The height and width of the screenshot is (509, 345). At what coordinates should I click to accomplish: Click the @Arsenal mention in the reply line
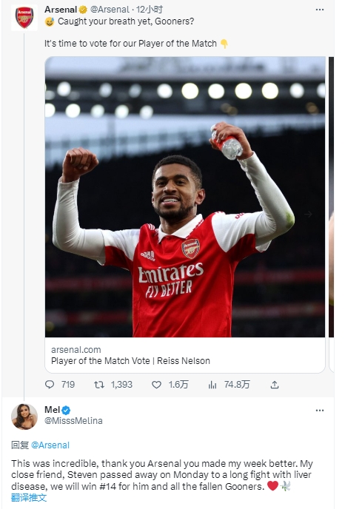tap(50, 445)
